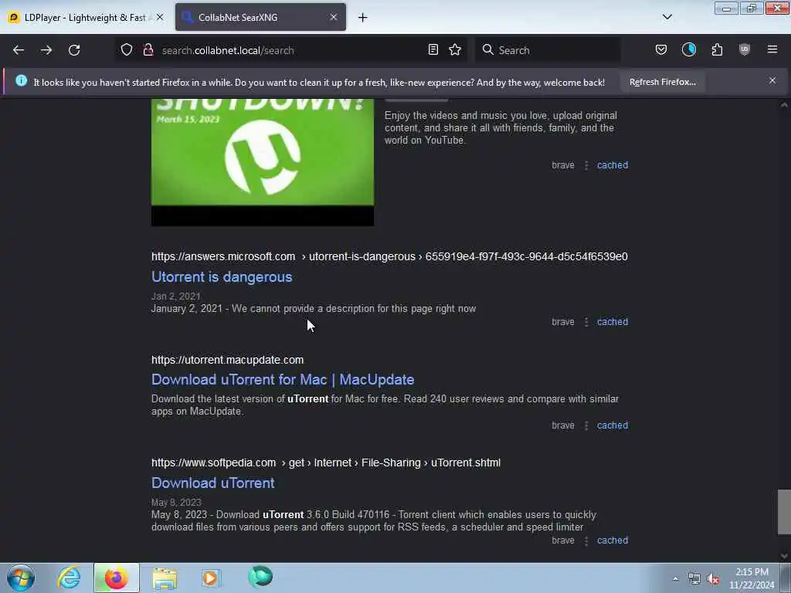The width and height of the screenshot is (791, 593).
Task: Open cached link for the MacUpdate result
Action: tap(613, 425)
